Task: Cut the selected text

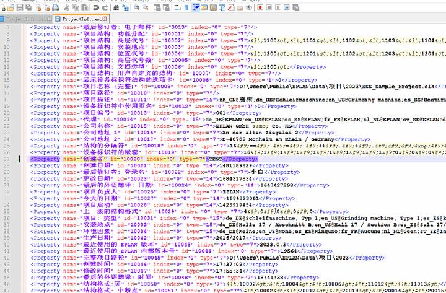Action: 67,7
